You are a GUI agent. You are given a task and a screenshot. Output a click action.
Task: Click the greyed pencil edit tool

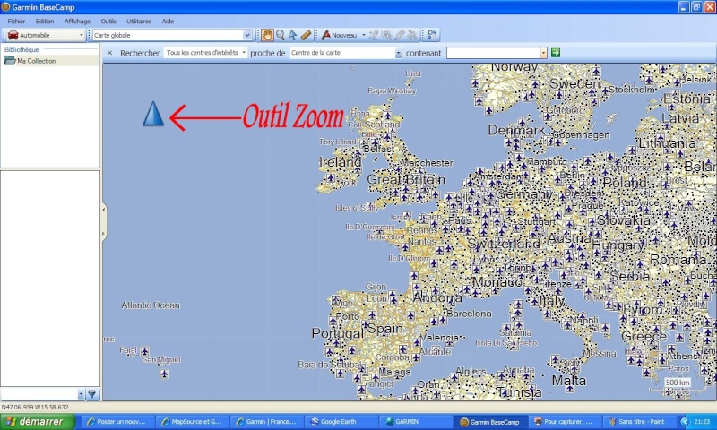pos(374,35)
